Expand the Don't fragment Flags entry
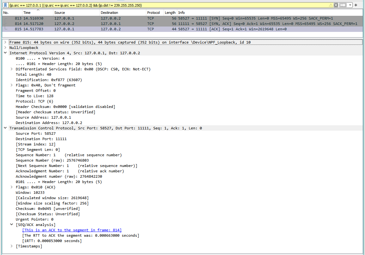Viewport: 365px width, 255px height. click(x=11, y=85)
